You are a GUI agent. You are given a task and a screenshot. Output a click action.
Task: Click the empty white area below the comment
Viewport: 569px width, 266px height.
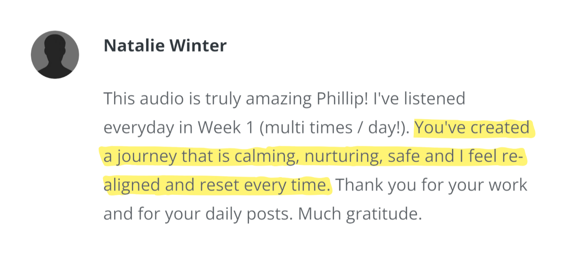(284, 246)
